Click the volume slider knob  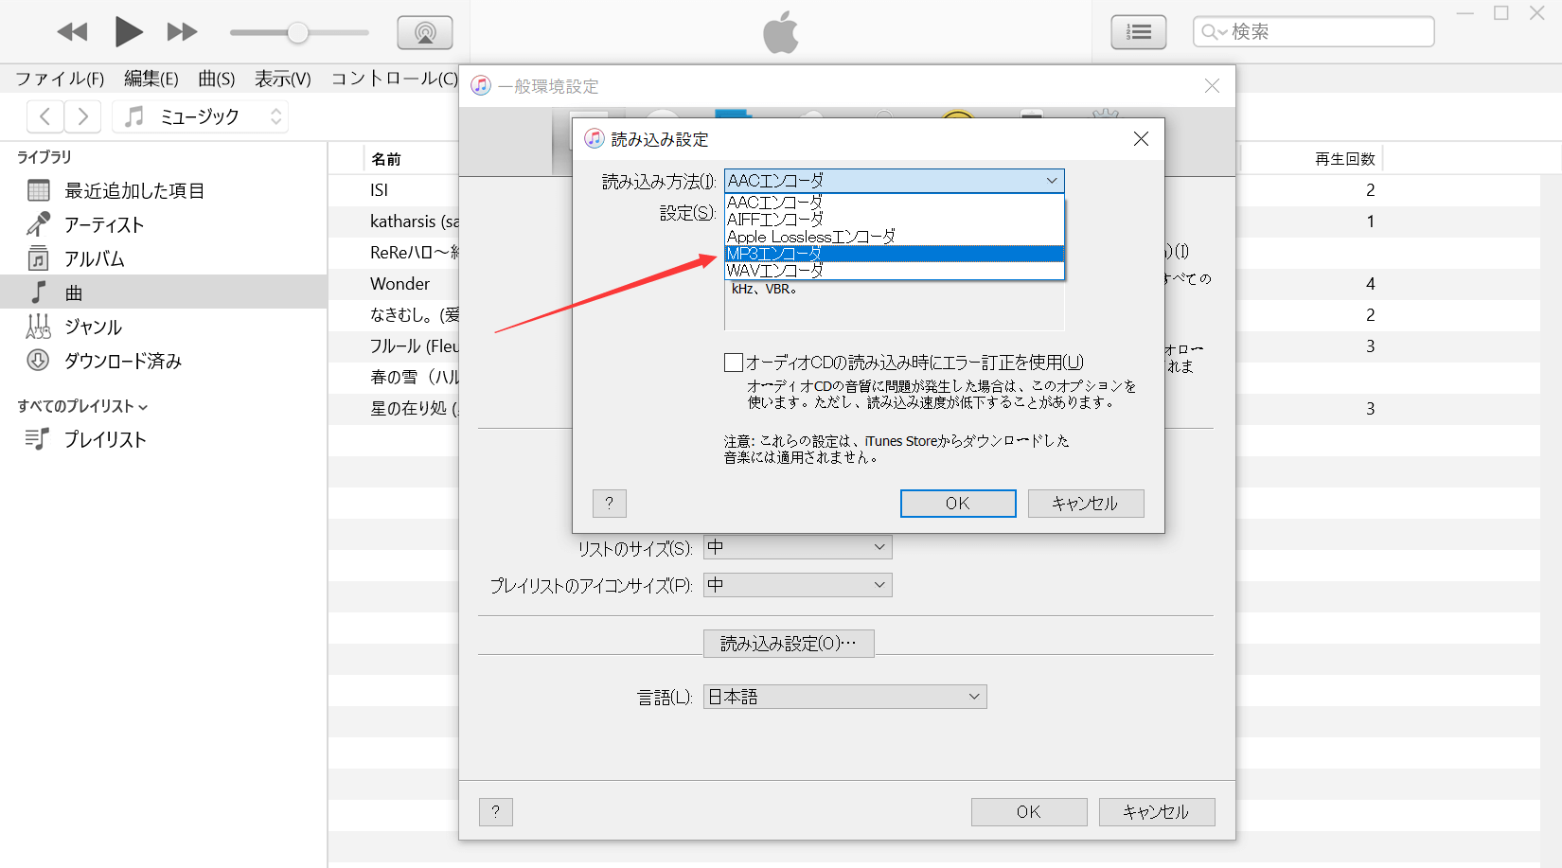297,33
